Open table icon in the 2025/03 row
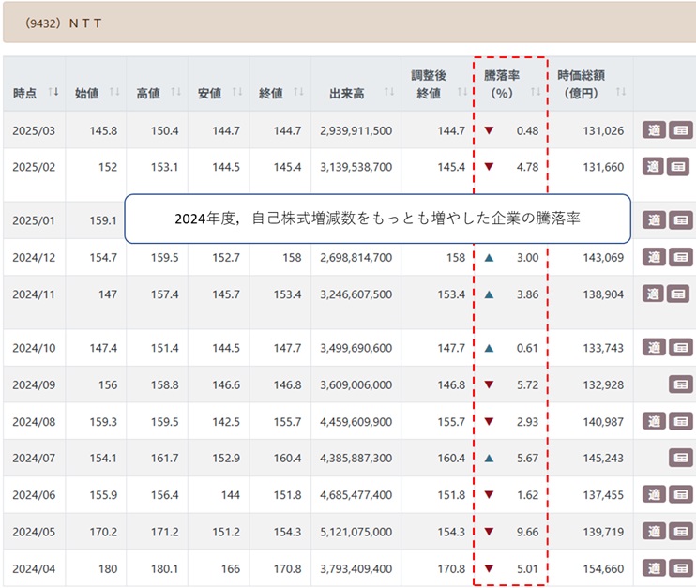The height and width of the screenshot is (588, 696). (x=680, y=130)
